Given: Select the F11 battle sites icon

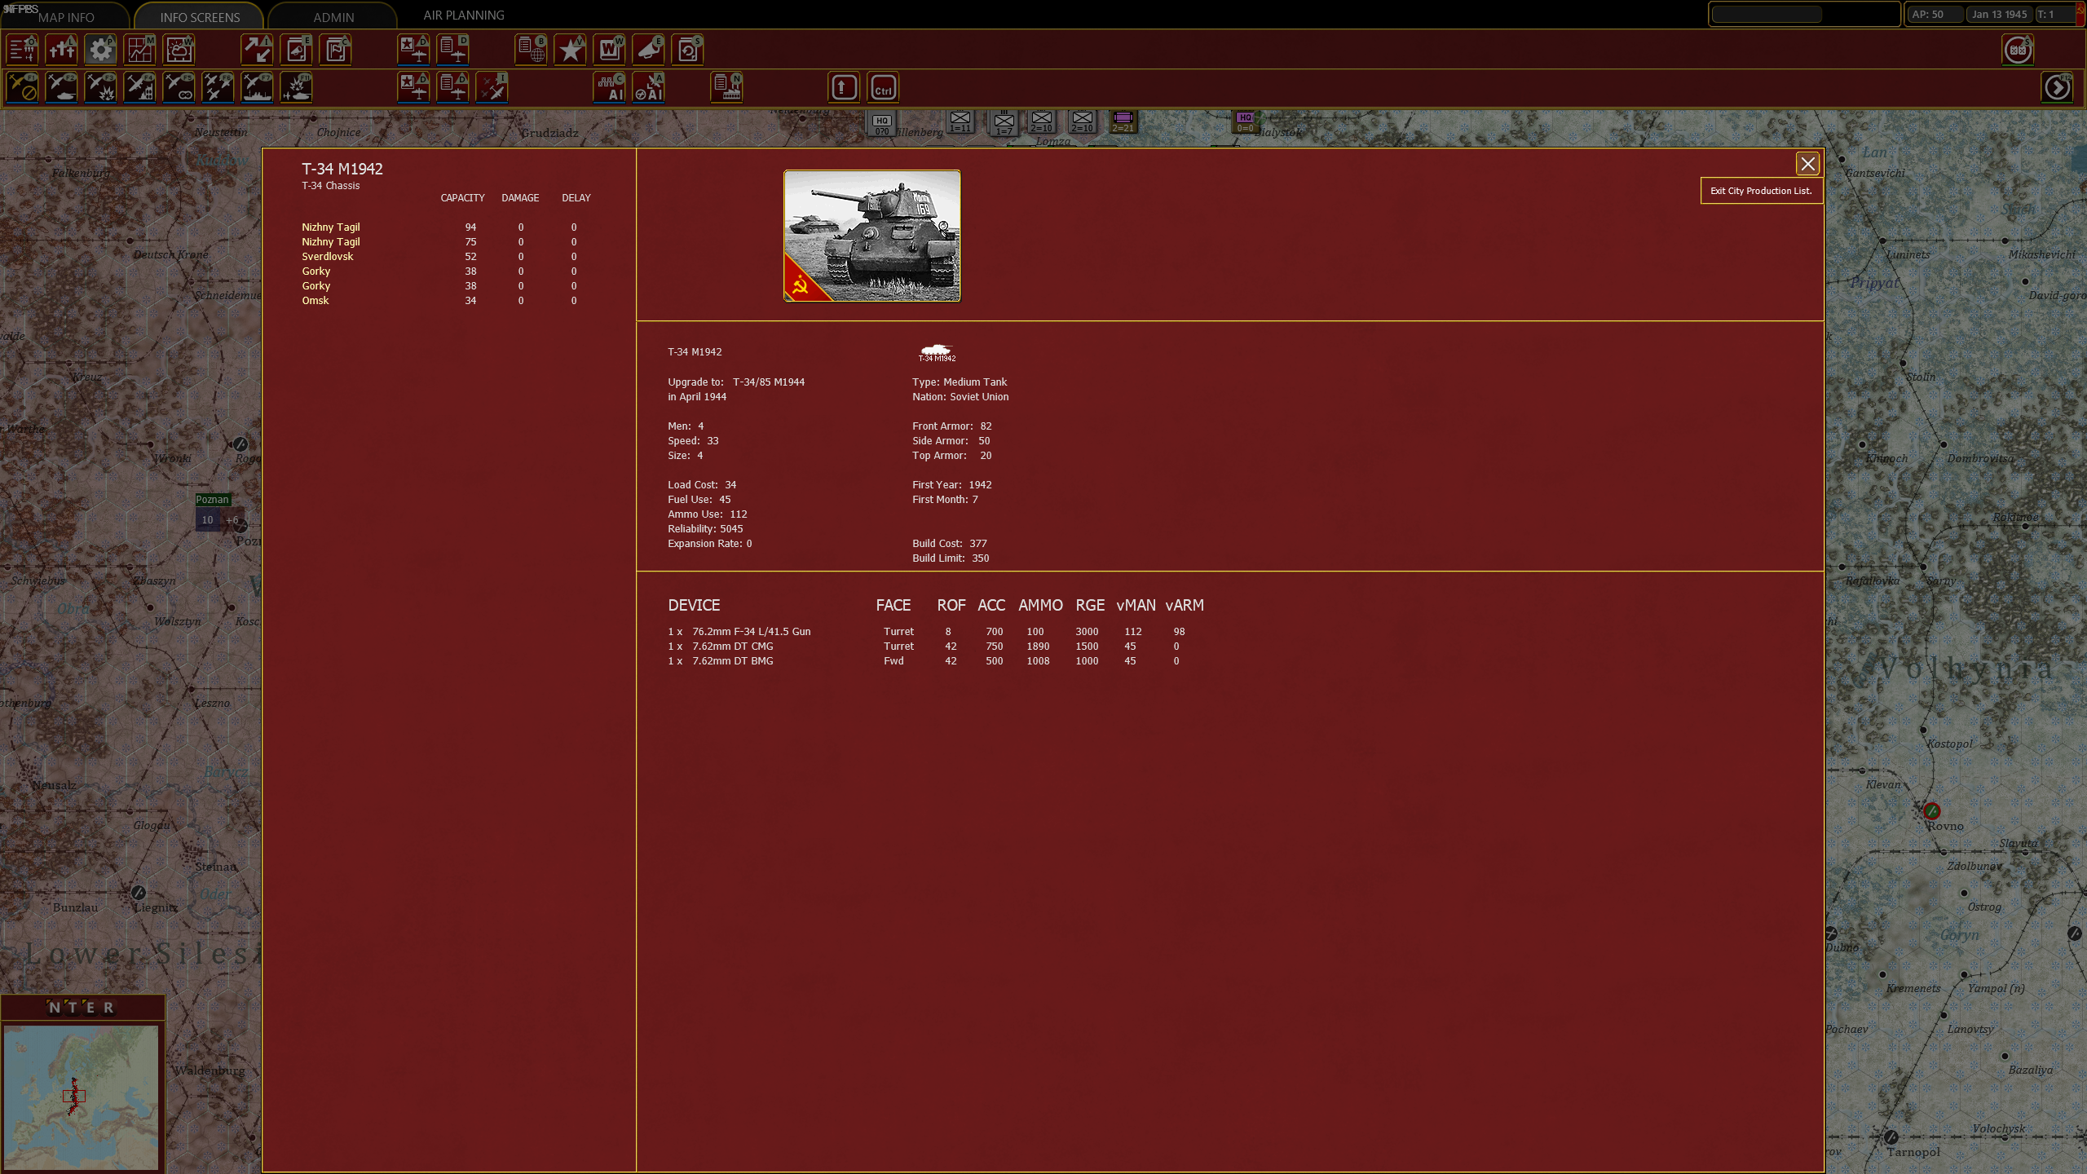Looking at the screenshot, I should 296,87.
